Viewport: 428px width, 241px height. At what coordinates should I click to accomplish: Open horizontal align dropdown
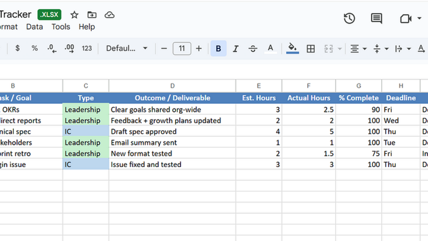(x=358, y=49)
